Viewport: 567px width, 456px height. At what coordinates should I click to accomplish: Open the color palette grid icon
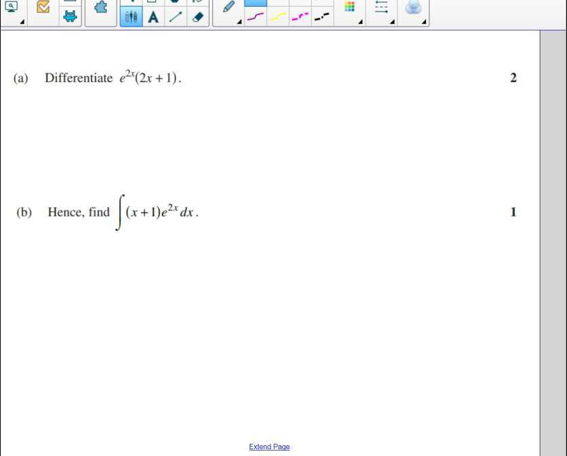click(349, 7)
